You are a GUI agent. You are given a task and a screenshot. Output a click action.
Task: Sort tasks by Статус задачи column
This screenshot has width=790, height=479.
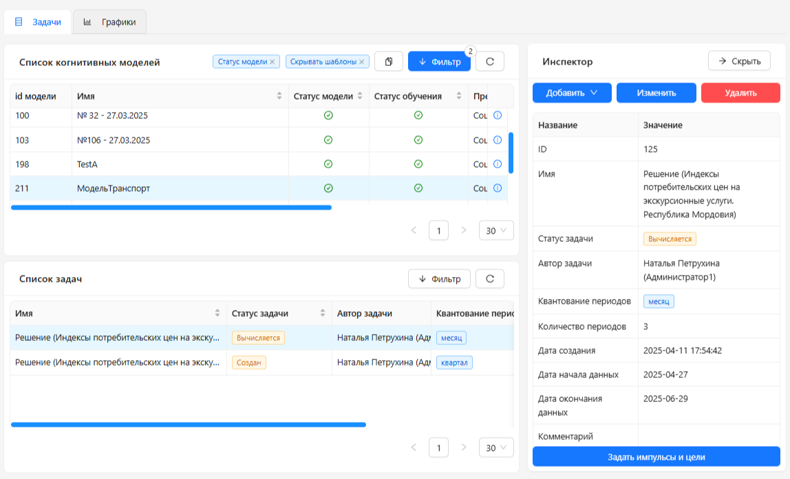pos(323,313)
